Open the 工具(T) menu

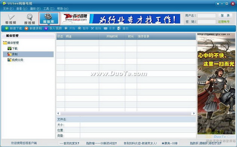click(49, 9)
